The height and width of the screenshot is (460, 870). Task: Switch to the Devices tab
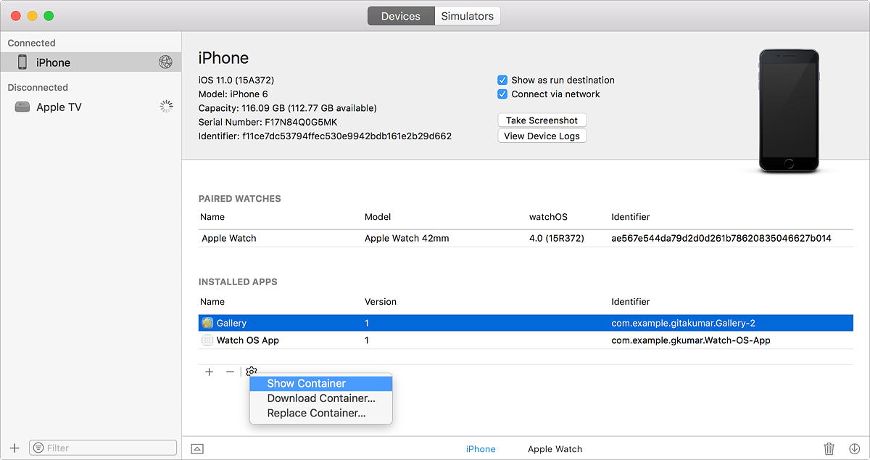coord(401,16)
